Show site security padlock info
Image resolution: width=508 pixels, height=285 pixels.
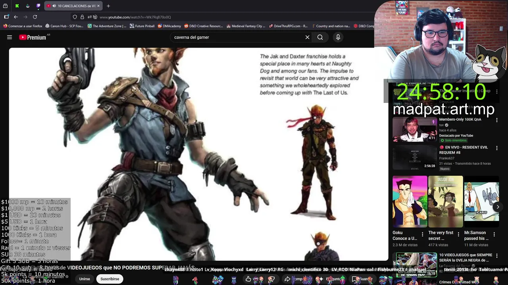coord(82,17)
